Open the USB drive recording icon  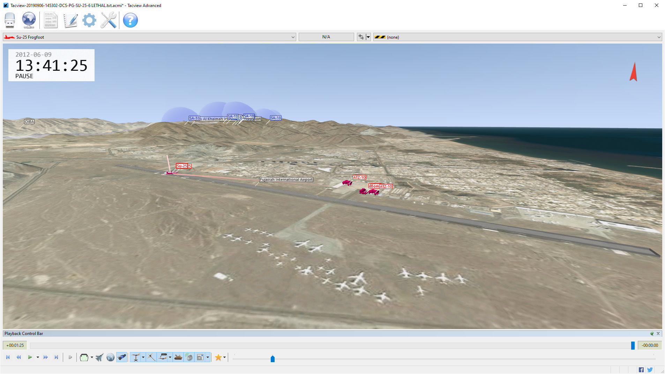point(10,20)
